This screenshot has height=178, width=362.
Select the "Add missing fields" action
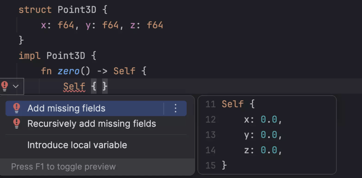coord(66,108)
